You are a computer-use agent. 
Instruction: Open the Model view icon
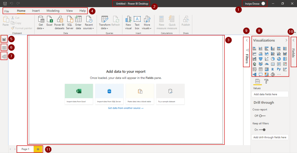coord(4,56)
